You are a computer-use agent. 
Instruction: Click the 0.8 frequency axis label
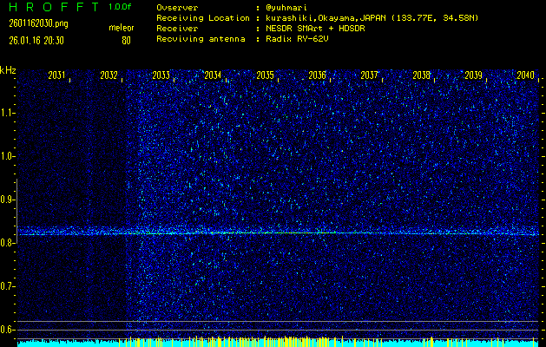(x=8, y=243)
